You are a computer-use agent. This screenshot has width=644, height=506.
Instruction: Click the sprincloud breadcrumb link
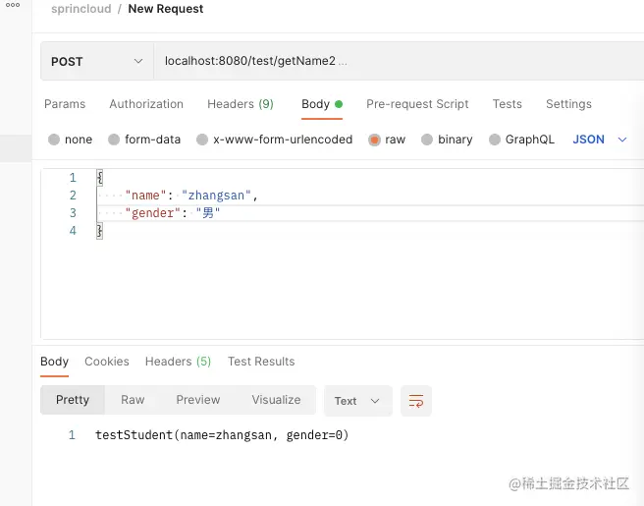click(x=81, y=9)
